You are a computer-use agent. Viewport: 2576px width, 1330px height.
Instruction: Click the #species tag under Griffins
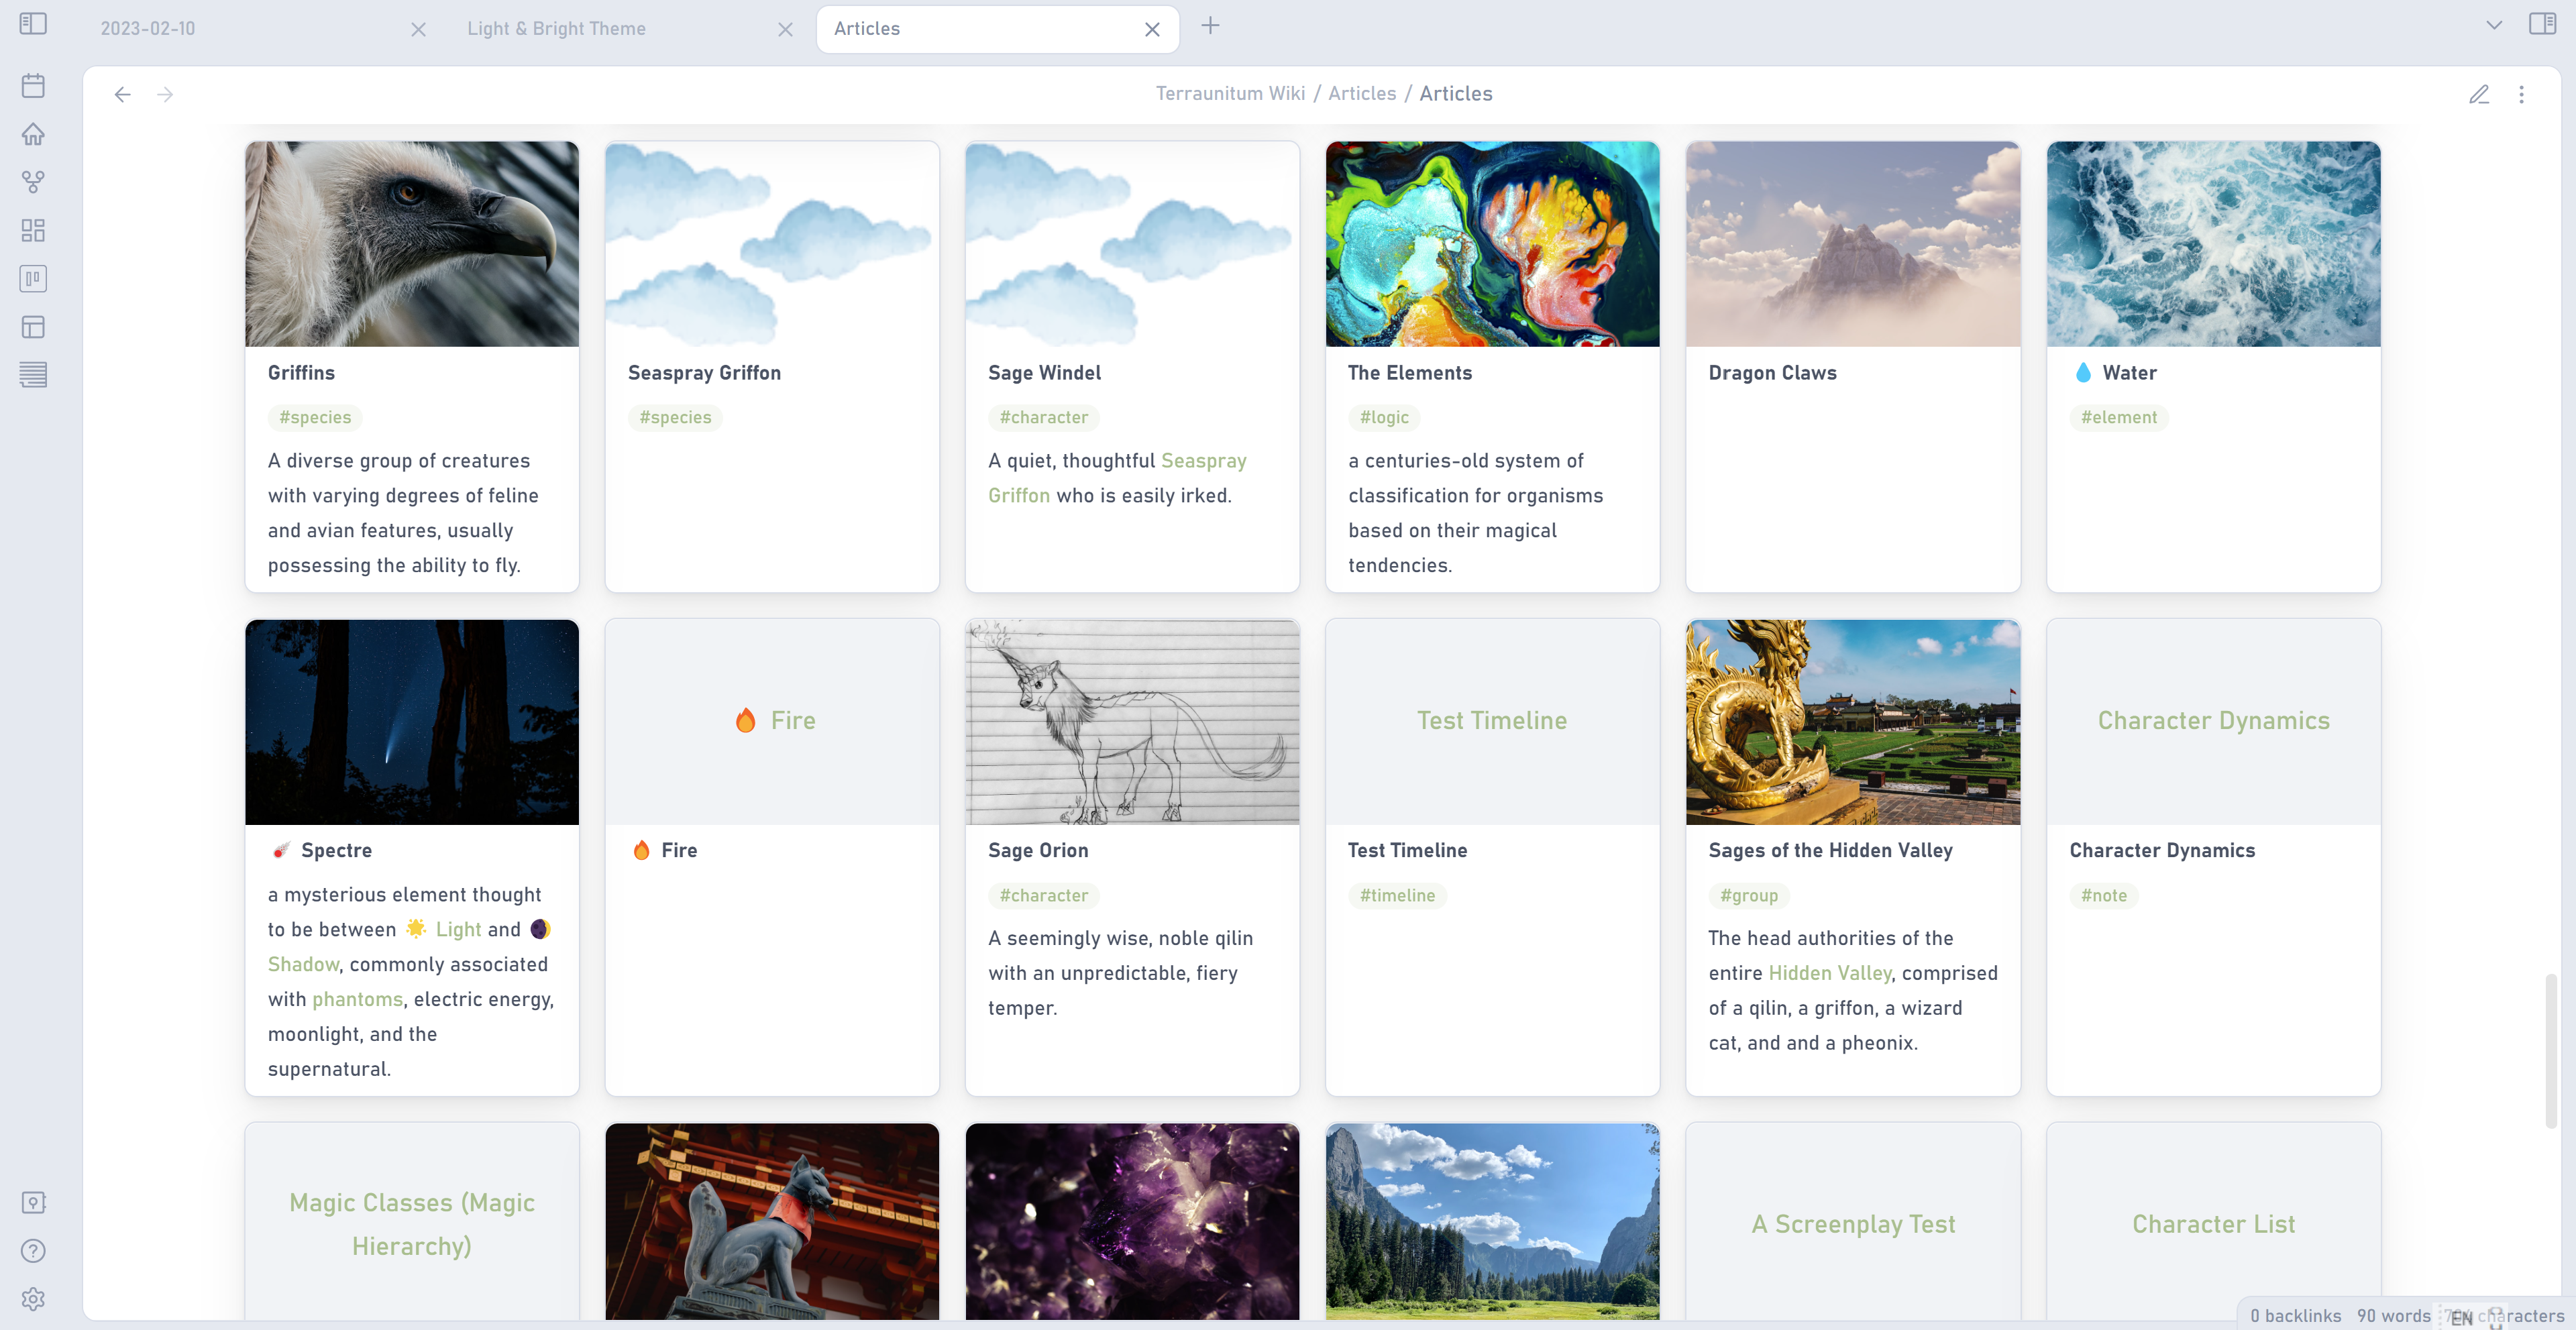pyautogui.click(x=315, y=418)
